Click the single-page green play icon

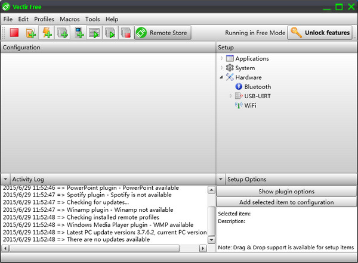point(94,33)
